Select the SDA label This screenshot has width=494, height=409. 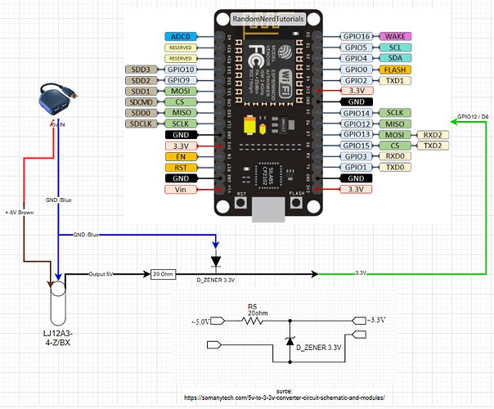395,58
